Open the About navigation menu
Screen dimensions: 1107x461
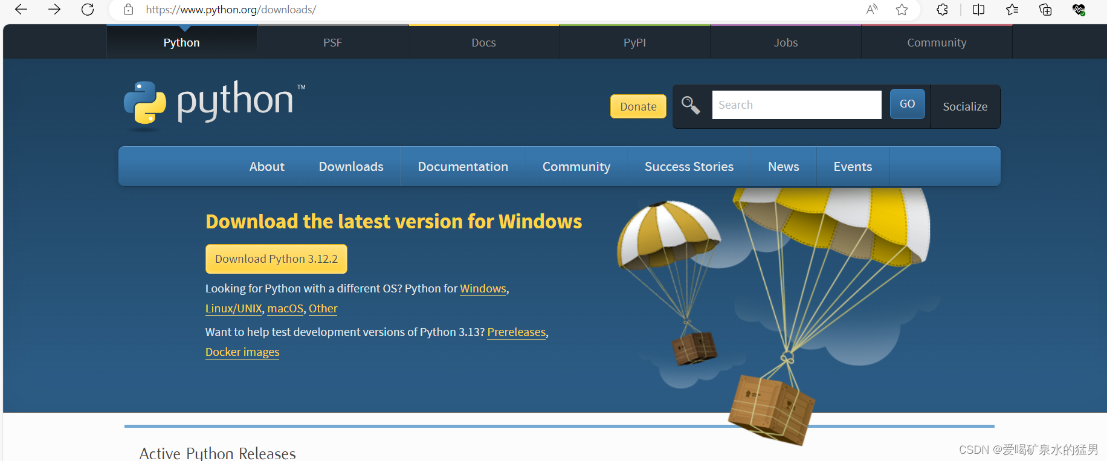(267, 166)
